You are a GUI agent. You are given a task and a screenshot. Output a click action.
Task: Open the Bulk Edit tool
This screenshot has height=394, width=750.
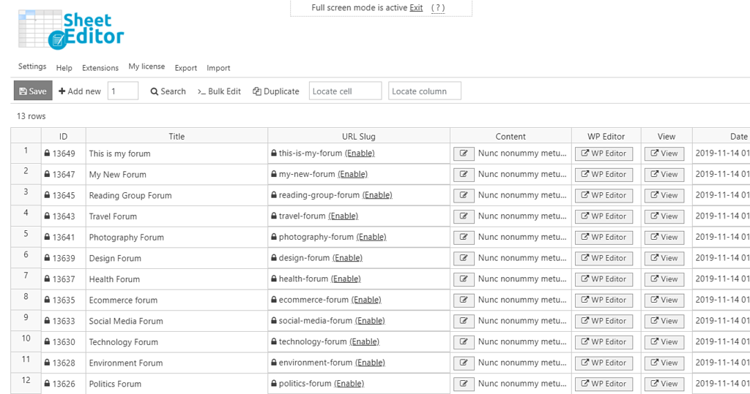click(219, 91)
